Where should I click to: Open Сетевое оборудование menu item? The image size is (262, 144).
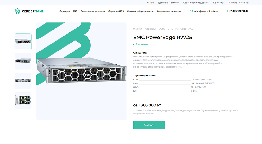pos(140,11)
